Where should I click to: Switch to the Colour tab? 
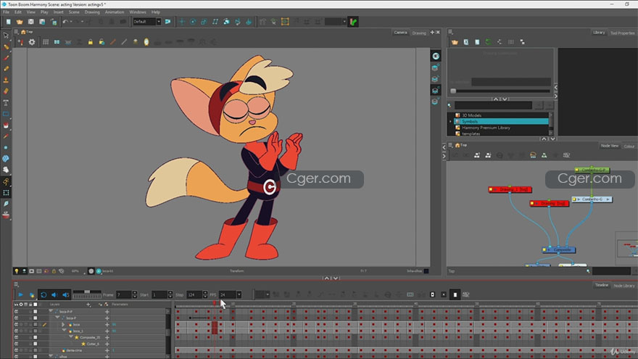[629, 146]
